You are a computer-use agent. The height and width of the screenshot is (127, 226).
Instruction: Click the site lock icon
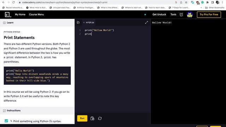click(20, 2)
